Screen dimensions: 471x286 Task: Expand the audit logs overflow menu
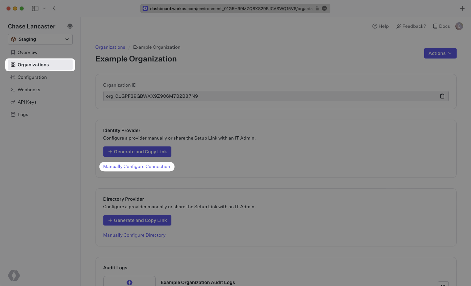(x=443, y=284)
